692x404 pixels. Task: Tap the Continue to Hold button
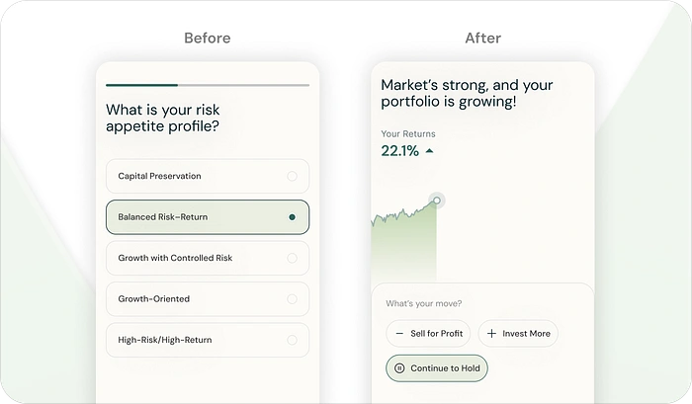tap(437, 368)
